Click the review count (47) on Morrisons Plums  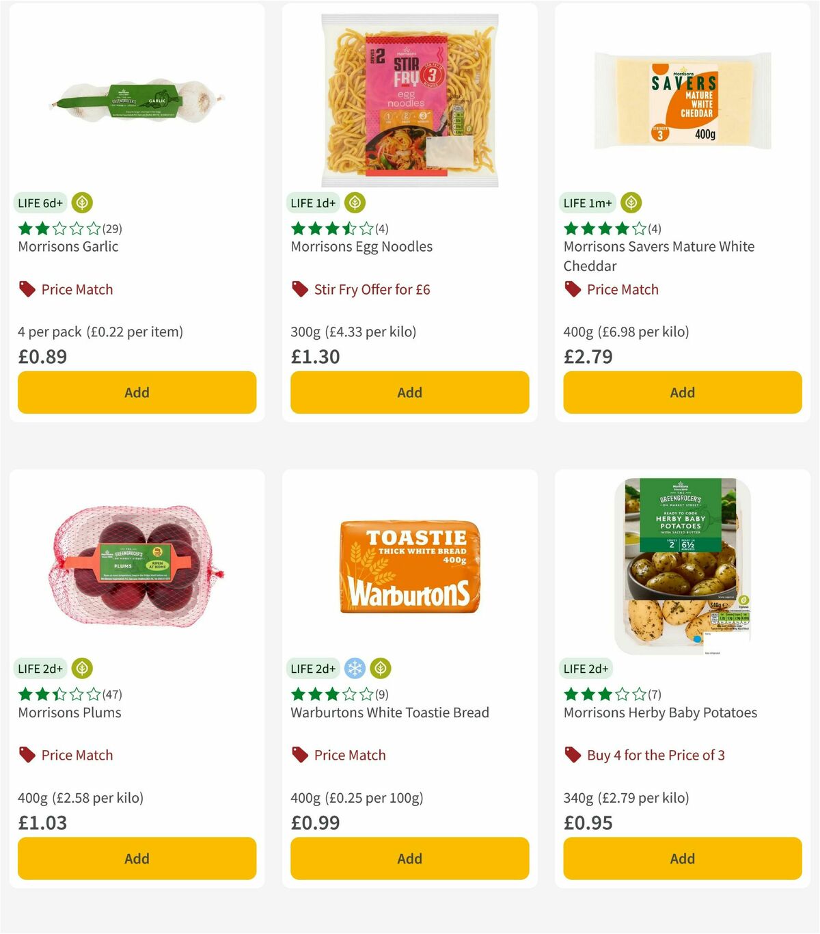(x=111, y=694)
